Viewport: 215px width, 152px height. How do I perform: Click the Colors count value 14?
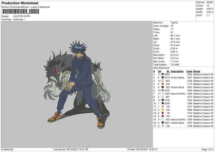point(207,6)
